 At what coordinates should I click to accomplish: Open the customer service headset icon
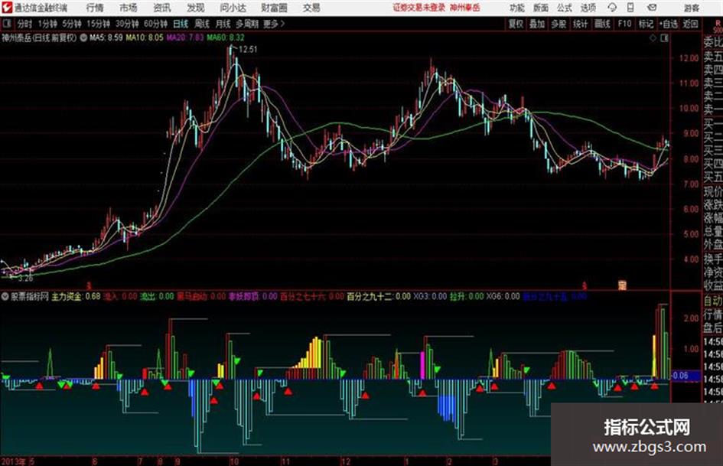pyautogui.click(x=612, y=8)
